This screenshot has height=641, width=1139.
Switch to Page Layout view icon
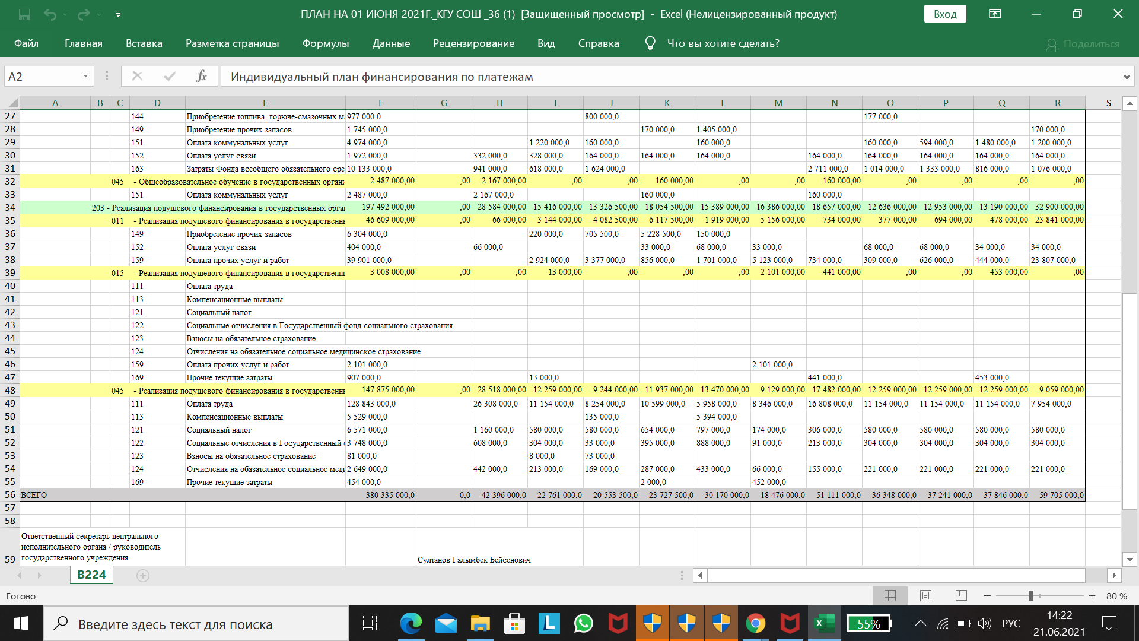coord(925,595)
